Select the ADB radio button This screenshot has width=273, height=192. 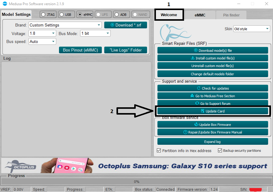pos(121,15)
